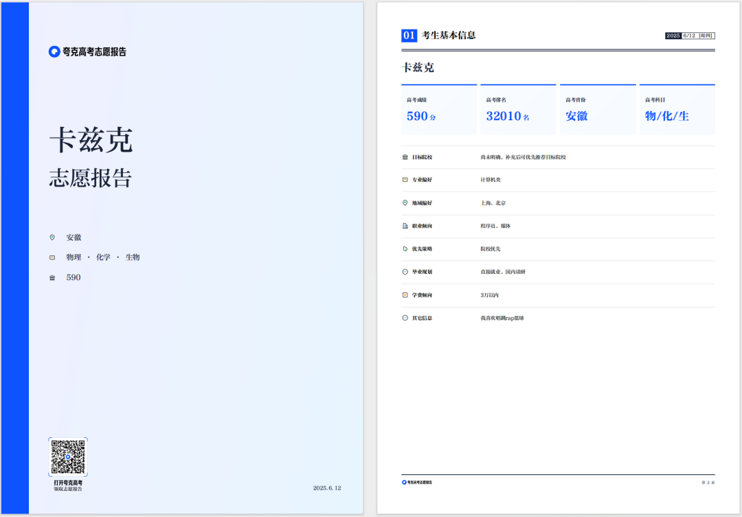Select the location pin icon beside 地域偏好
The height and width of the screenshot is (517, 742).
coord(405,203)
